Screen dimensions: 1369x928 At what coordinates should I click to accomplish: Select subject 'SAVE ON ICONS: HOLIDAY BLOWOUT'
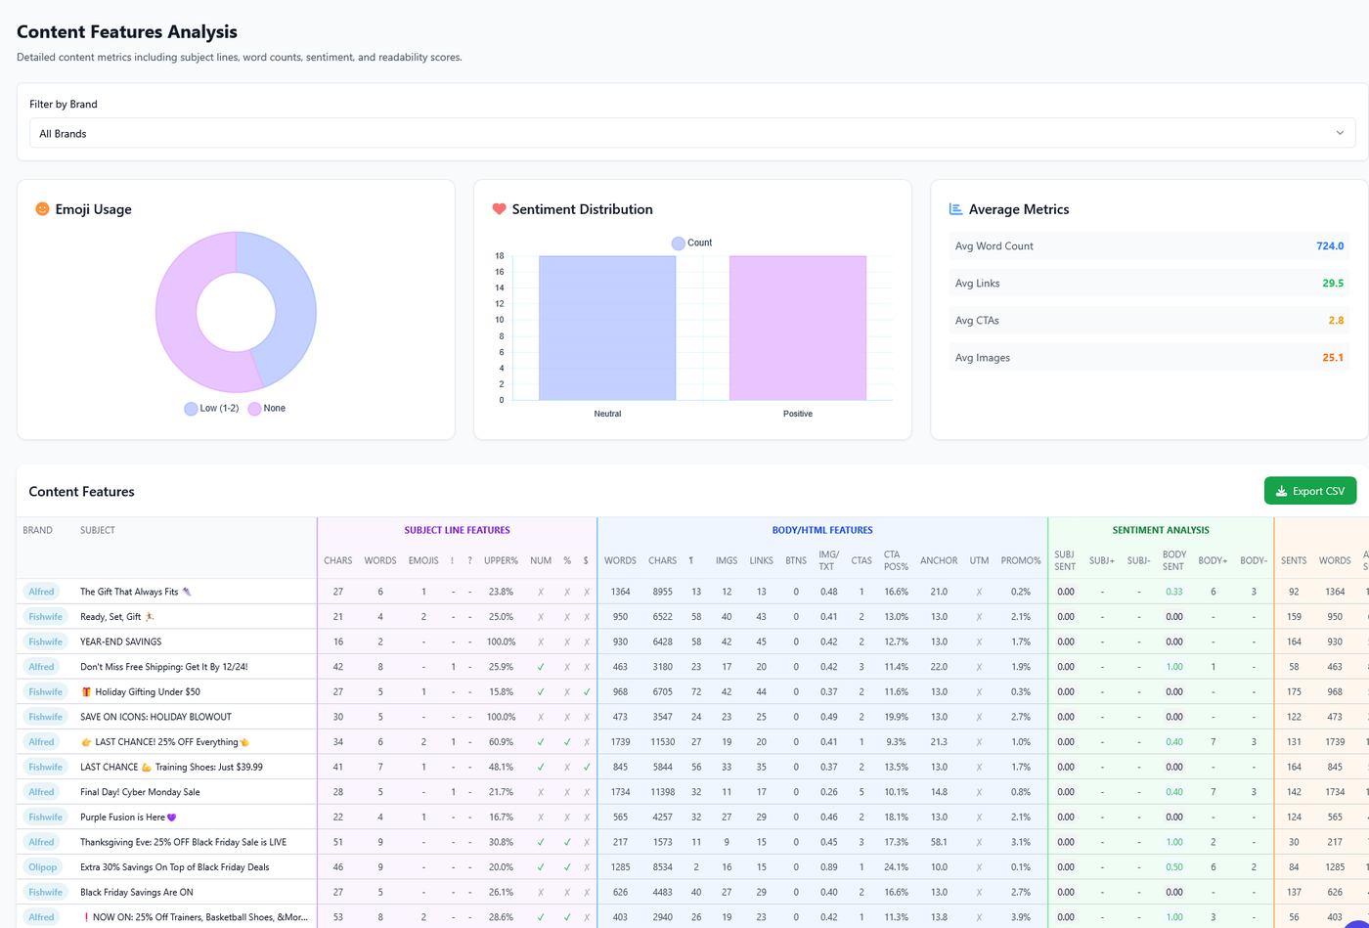point(155,717)
